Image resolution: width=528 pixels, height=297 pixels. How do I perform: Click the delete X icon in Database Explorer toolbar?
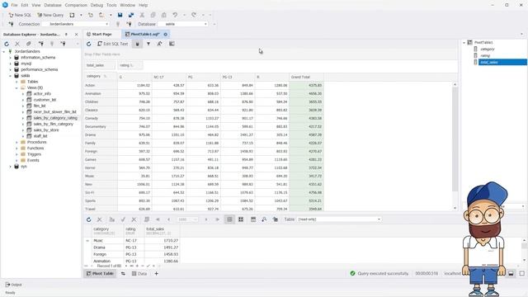coord(17,44)
